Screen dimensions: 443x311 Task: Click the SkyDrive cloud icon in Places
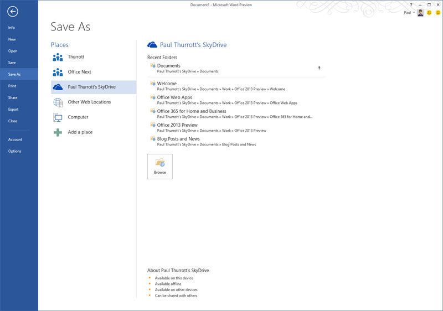pos(58,87)
